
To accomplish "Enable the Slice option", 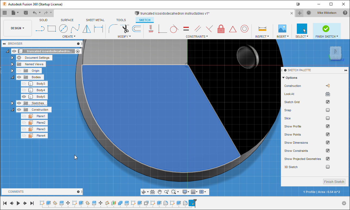I will (328, 118).
